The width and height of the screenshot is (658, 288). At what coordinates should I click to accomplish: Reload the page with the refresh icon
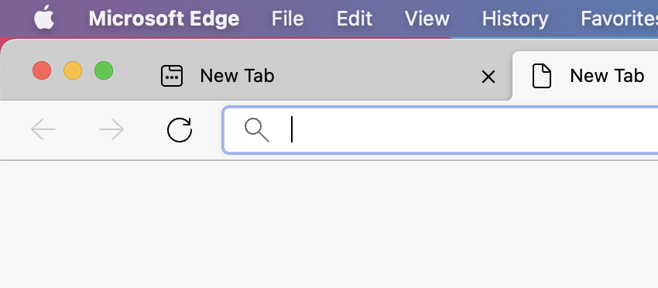click(x=179, y=130)
